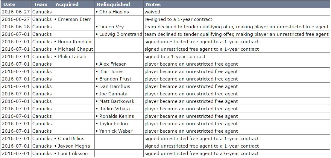Click the Date column header
This screenshot has height=158, width=331.
[x=9, y=4]
